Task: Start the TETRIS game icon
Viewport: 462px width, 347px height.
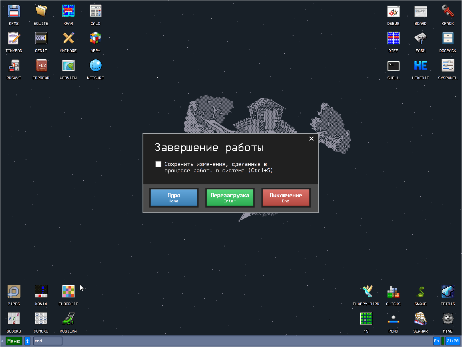Action: [x=448, y=292]
